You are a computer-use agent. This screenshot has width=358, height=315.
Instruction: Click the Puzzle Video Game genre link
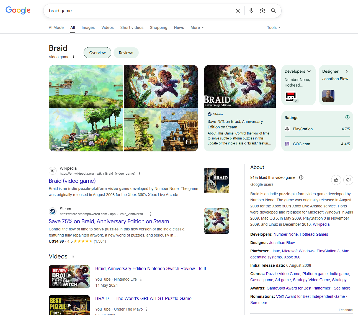click(x=283, y=274)
